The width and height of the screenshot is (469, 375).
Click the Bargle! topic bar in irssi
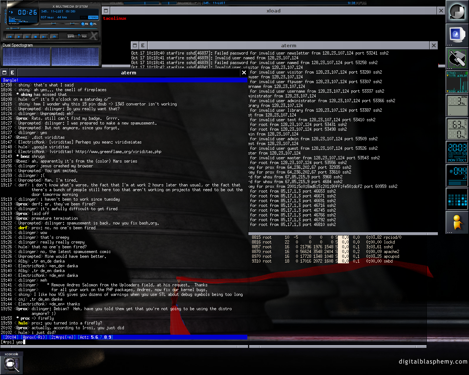coord(124,80)
